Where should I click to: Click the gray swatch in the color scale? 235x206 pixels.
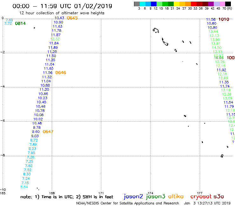[137, 4]
